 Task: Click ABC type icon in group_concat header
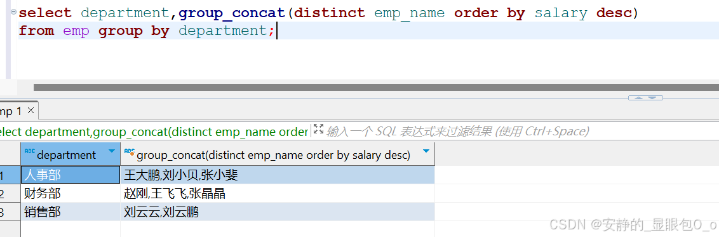coord(130,152)
